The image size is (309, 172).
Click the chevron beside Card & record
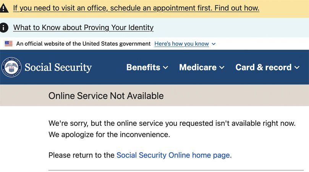pyautogui.click(x=297, y=68)
